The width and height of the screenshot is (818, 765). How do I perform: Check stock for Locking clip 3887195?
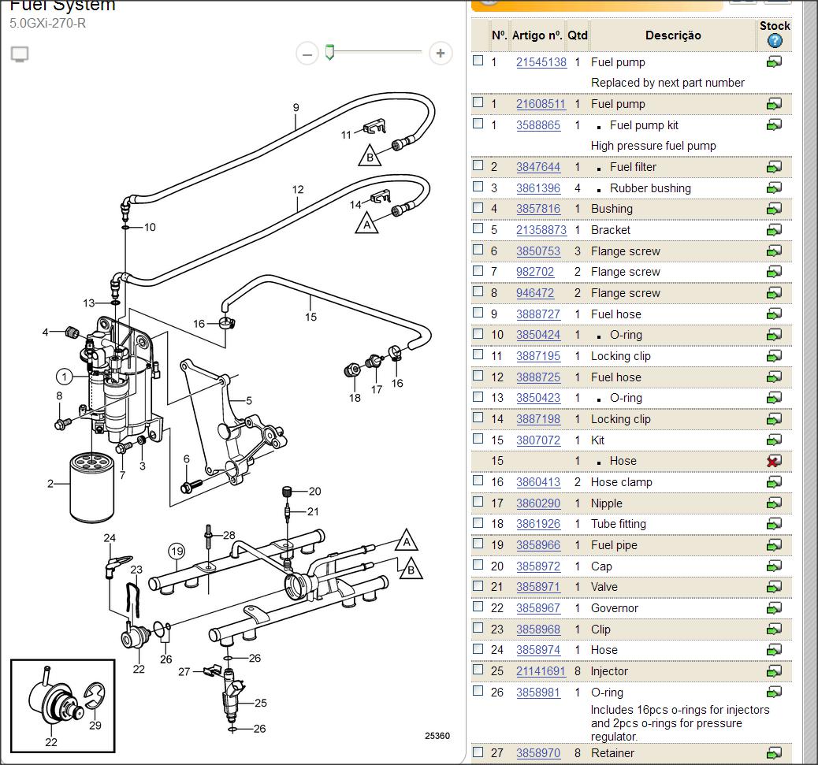pyautogui.click(x=774, y=356)
